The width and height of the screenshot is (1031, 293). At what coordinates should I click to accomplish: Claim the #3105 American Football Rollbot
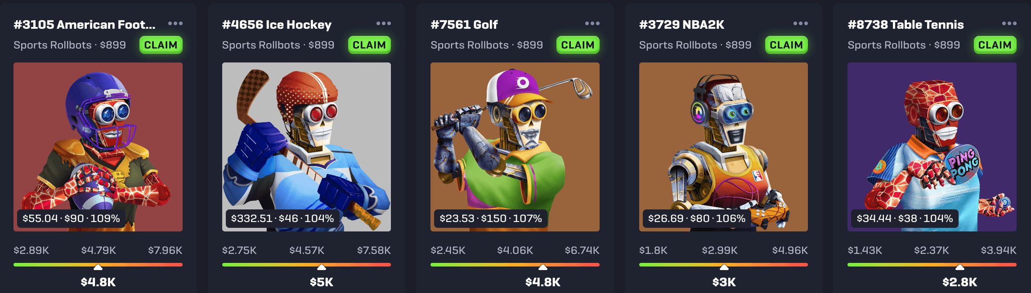(161, 45)
